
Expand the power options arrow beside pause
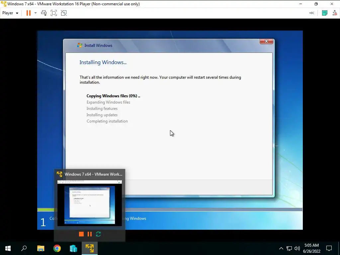[x=36, y=13]
